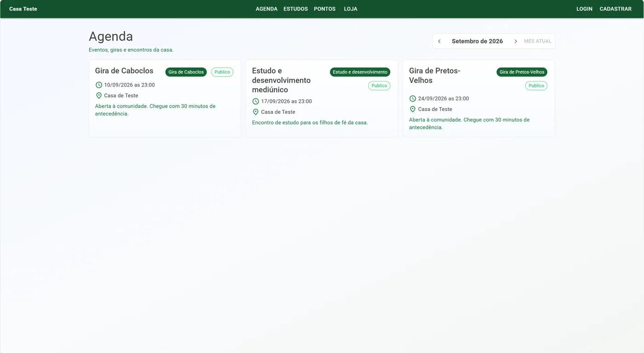Click the subtitle Eventos, giras e encontros da casa
This screenshot has width=644, height=353.
click(x=131, y=50)
